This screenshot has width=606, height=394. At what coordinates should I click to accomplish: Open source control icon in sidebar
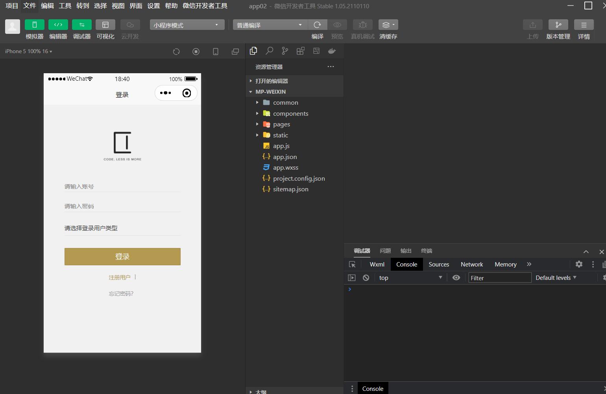click(x=285, y=51)
